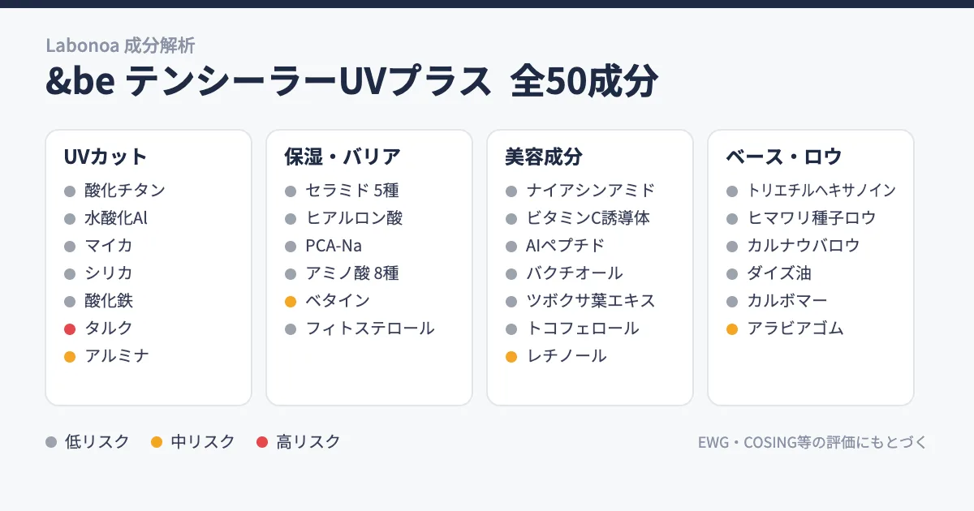Click the red dot beside タルク
This screenshot has width=974, height=511.
tap(70, 328)
